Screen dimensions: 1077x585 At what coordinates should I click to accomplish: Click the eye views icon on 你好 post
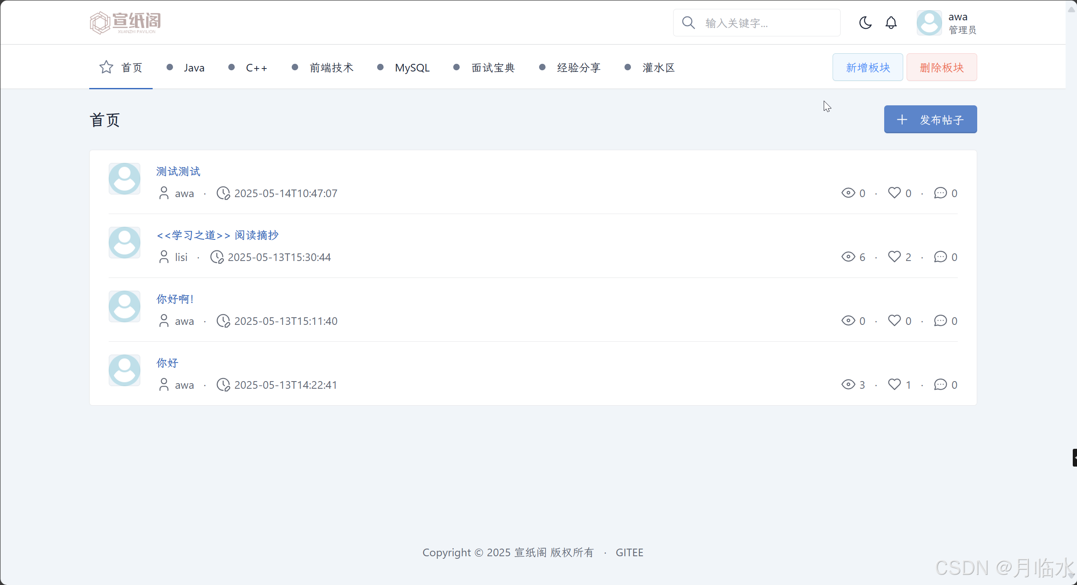coord(848,385)
